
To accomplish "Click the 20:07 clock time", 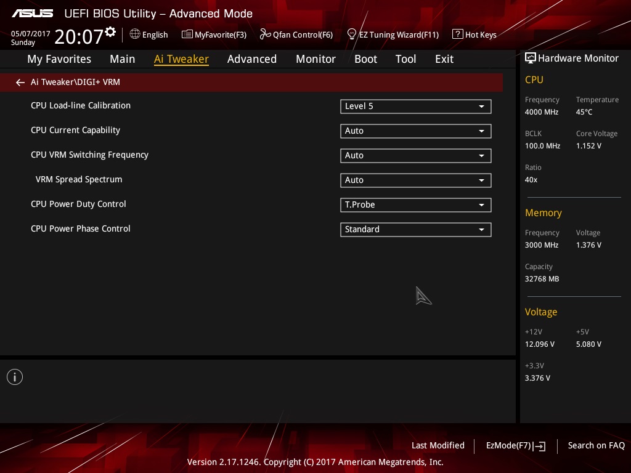I will click(x=79, y=36).
